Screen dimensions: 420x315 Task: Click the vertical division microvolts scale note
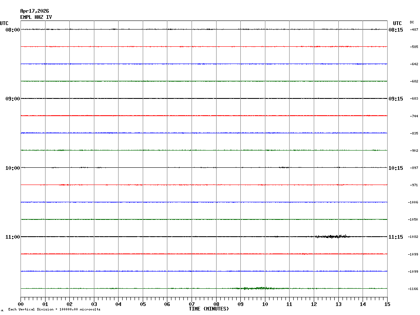[54, 310]
